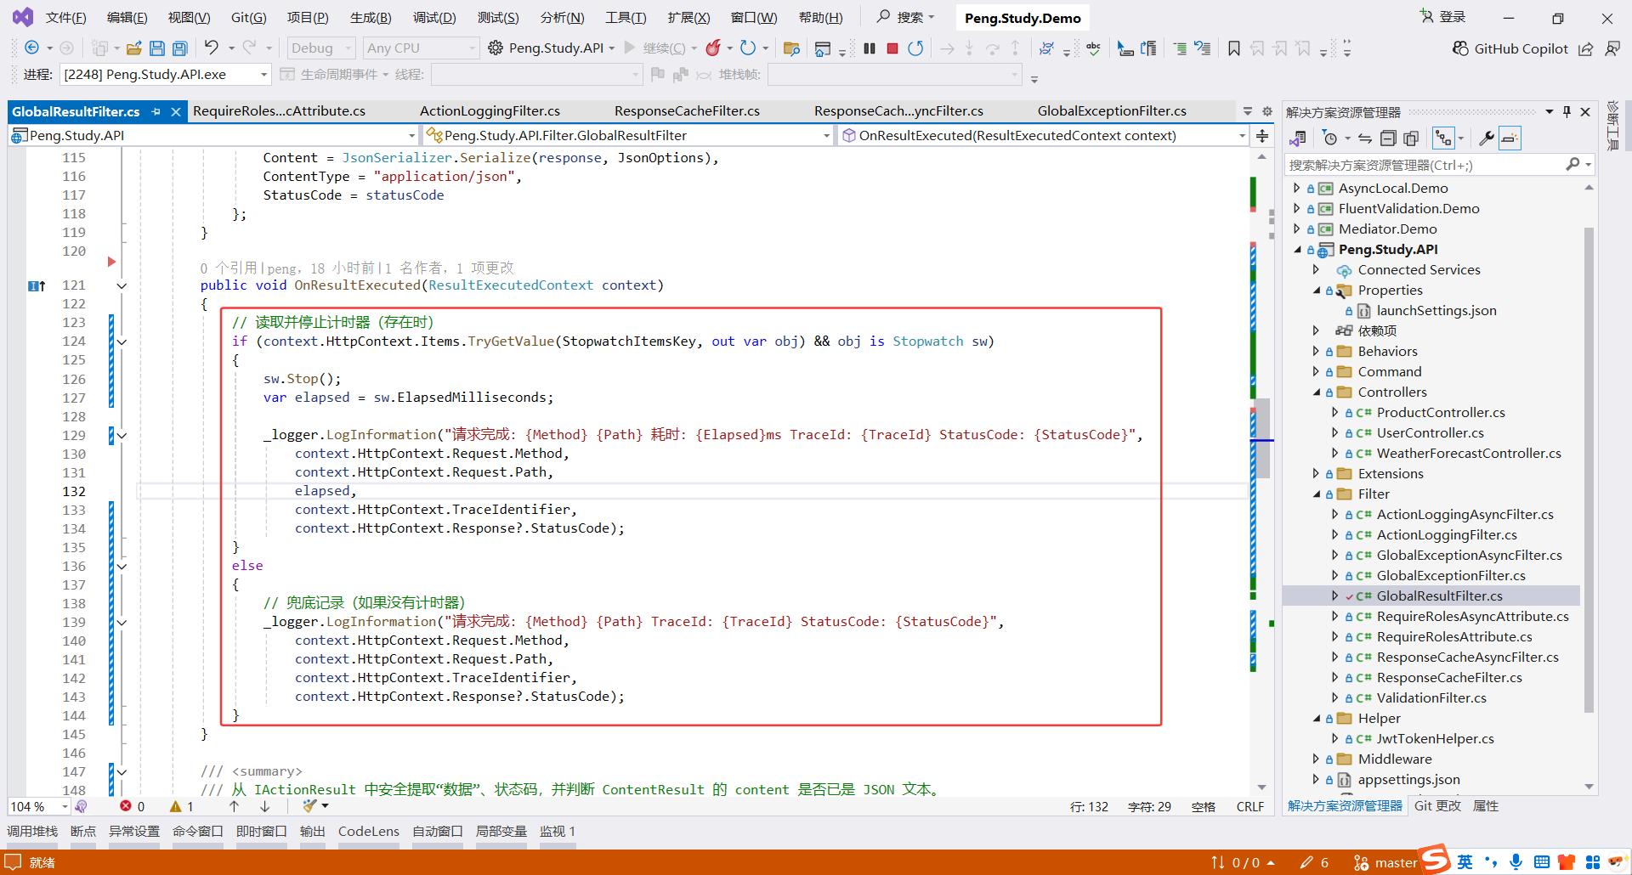The width and height of the screenshot is (1632, 875).
Task: Switch Solution Explorer views icon
Action: pos(1298,138)
